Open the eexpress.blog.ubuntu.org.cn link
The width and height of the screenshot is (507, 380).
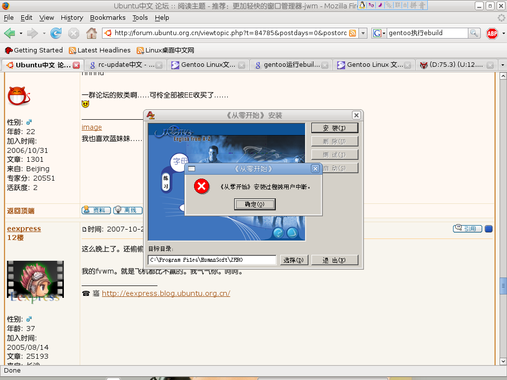click(166, 293)
